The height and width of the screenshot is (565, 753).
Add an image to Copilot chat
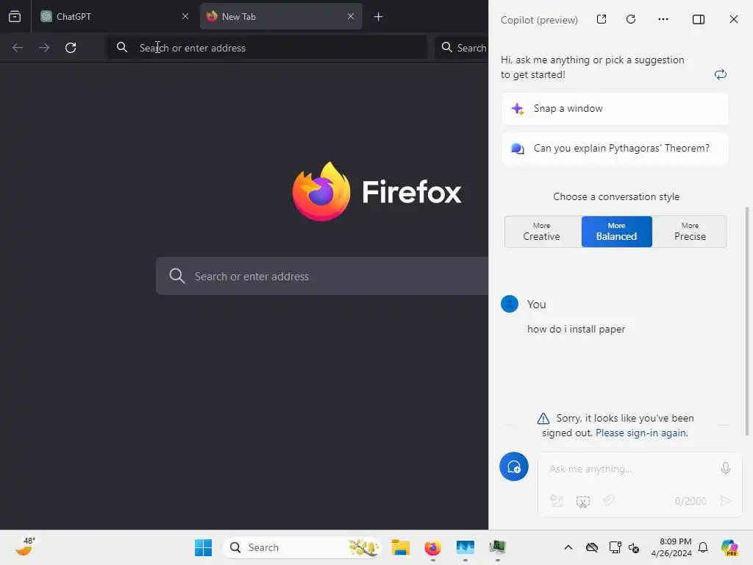point(557,501)
